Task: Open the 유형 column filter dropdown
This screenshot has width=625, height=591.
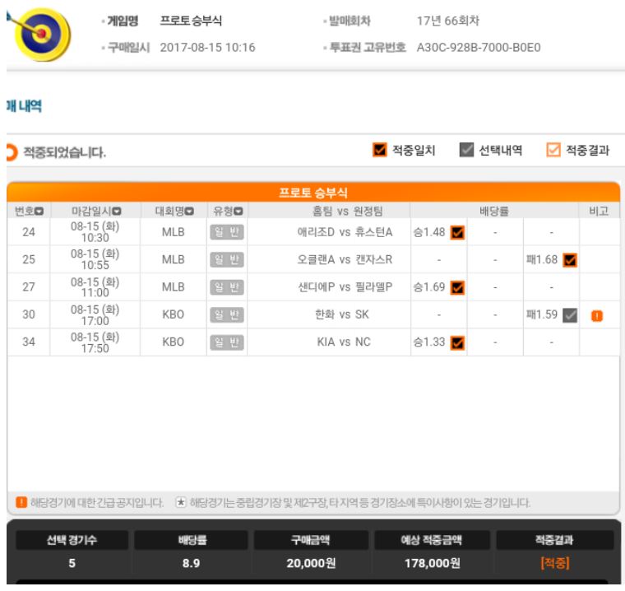Action: coord(238,212)
